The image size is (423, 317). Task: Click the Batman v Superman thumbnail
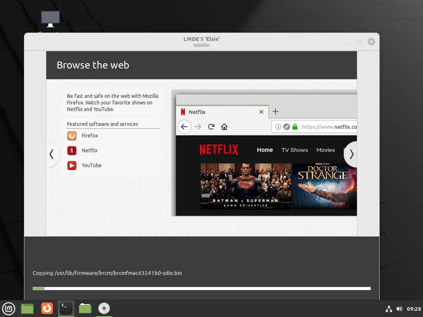(246, 186)
